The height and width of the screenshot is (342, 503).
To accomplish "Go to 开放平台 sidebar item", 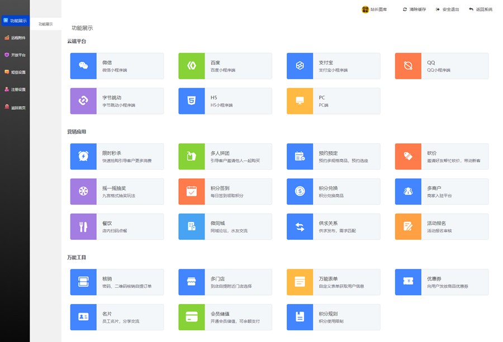I will [x=15, y=55].
